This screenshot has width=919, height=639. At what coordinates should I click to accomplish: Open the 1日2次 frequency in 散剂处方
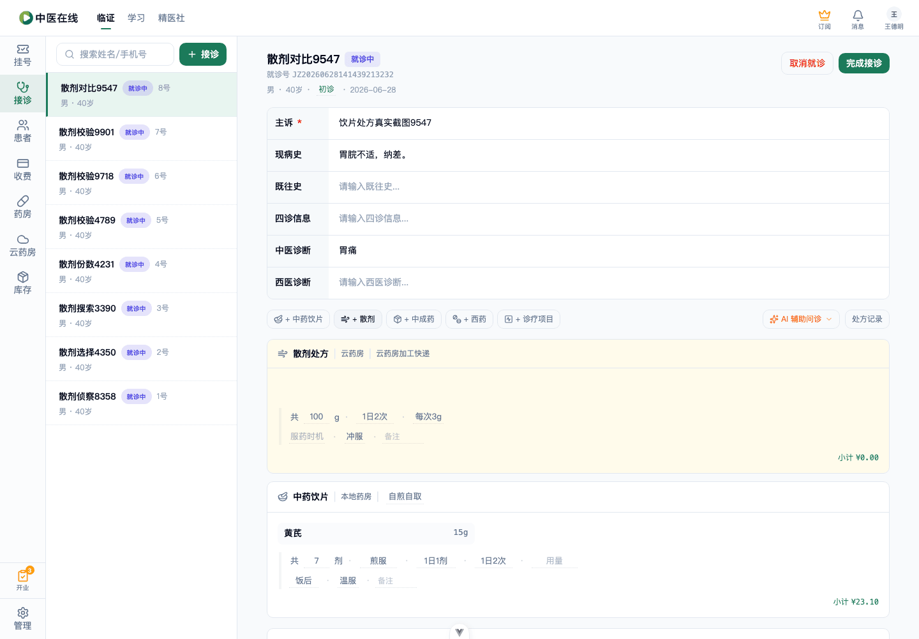(375, 417)
